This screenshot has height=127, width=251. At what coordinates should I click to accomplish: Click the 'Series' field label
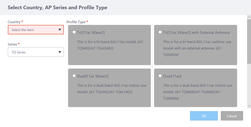click(x=12, y=44)
